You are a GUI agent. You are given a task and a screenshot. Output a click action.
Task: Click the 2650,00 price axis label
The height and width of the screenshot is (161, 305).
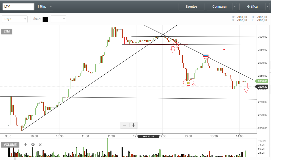pos(262,128)
